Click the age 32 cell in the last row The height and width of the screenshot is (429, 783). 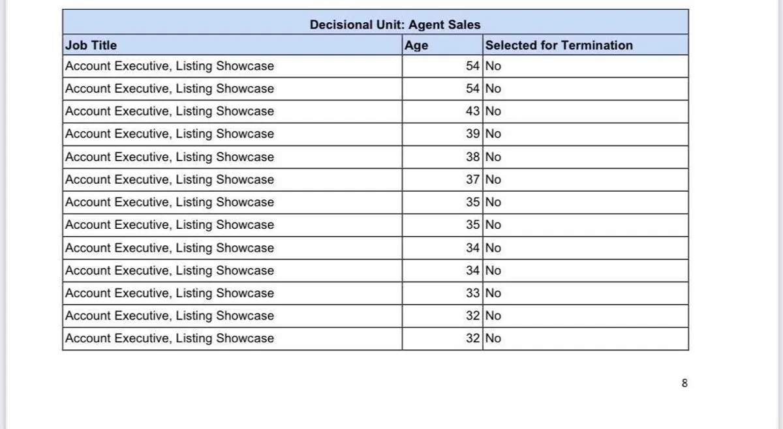click(472, 338)
